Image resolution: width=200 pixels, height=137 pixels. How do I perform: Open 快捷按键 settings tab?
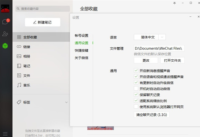[x=81, y=50]
